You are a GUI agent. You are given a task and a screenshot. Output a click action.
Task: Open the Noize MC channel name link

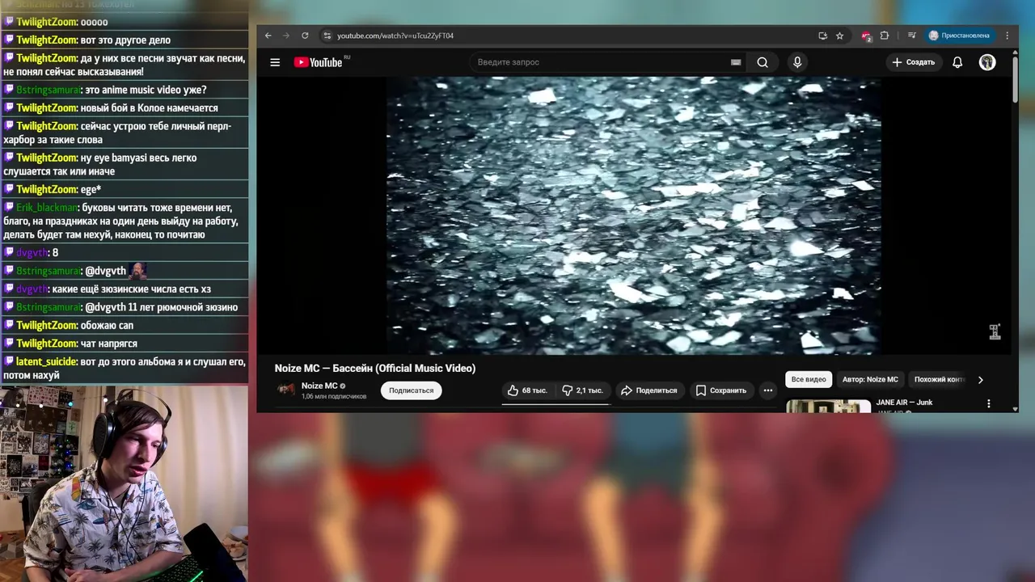tap(319, 386)
